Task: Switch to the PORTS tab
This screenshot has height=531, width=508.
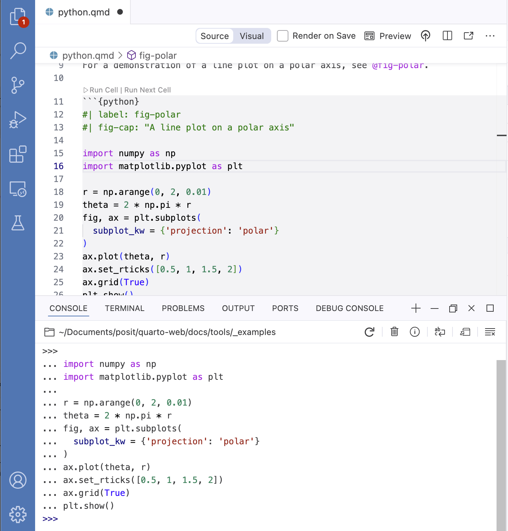Action: click(x=285, y=308)
